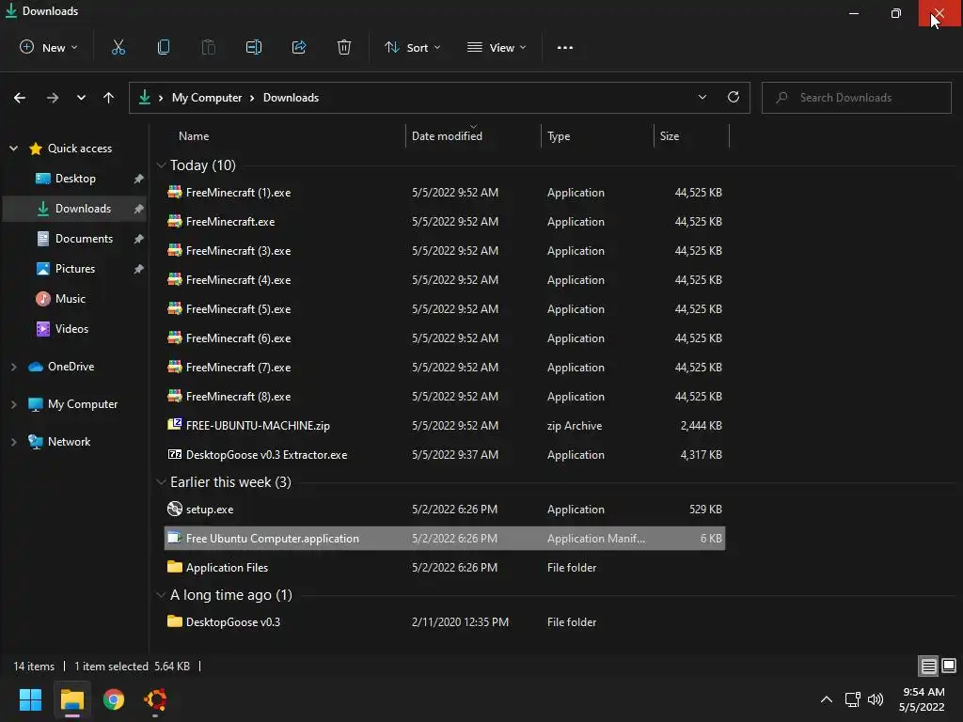Sort by Name column header

tap(194, 136)
